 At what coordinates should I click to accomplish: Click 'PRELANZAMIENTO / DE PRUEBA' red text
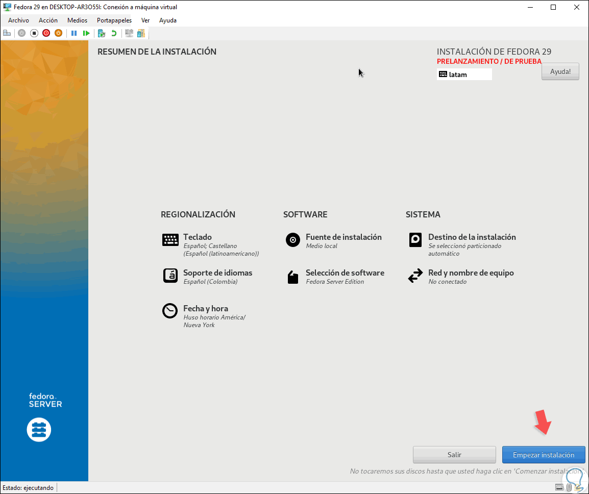(x=489, y=61)
